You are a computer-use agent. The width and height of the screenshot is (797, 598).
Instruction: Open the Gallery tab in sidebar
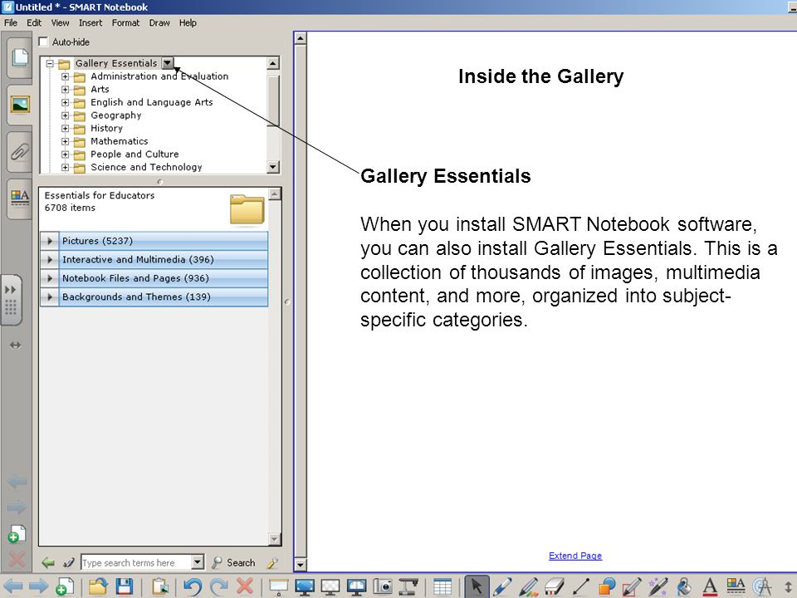[20, 105]
